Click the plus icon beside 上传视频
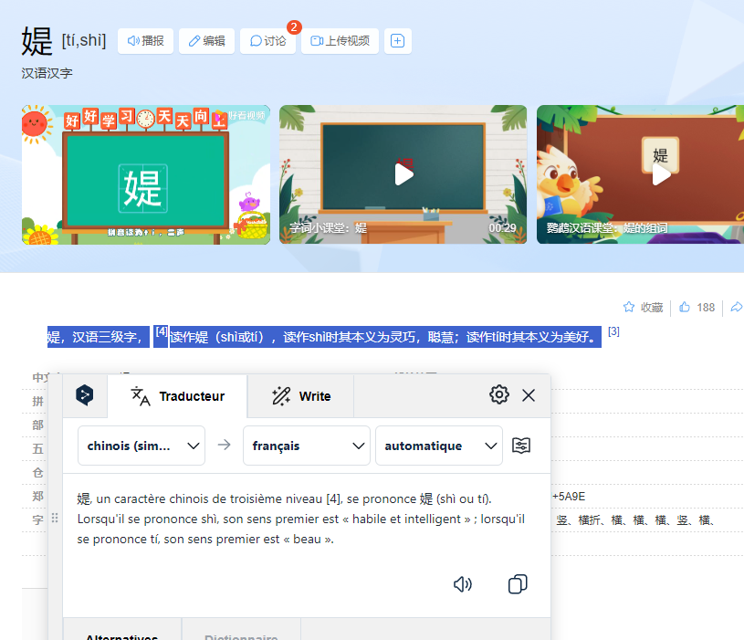The height and width of the screenshot is (640, 744). click(x=397, y=41)
